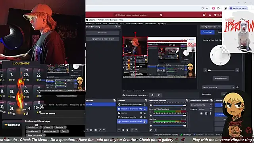254x143 pixels.
Task: Add a new source in Fuentes panel
Action: click(119, 130)
